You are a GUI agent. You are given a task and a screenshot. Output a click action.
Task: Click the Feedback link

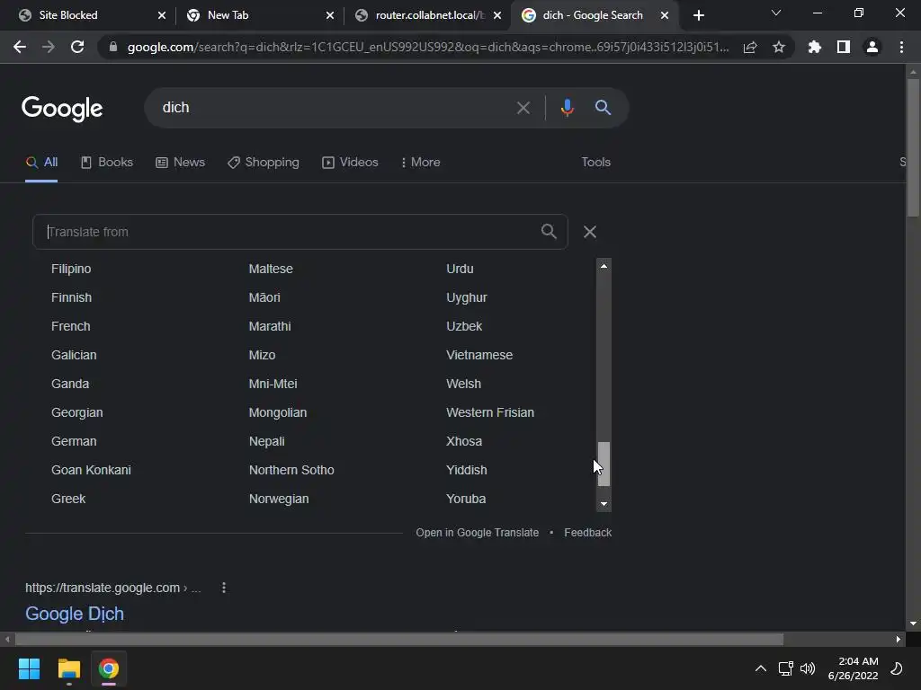pos(588,532)
